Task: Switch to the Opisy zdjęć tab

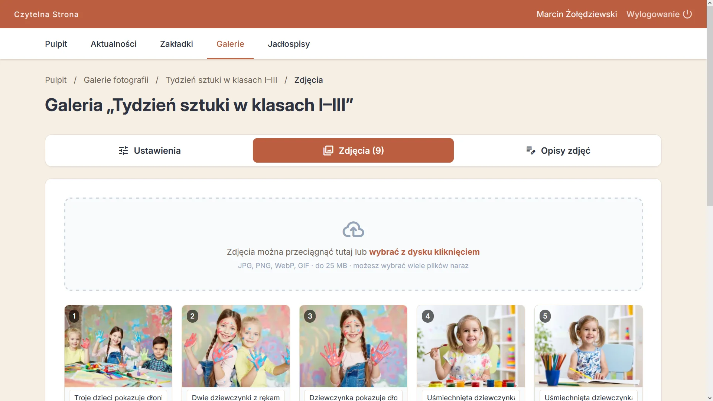Action: click(x=558, y=150)
